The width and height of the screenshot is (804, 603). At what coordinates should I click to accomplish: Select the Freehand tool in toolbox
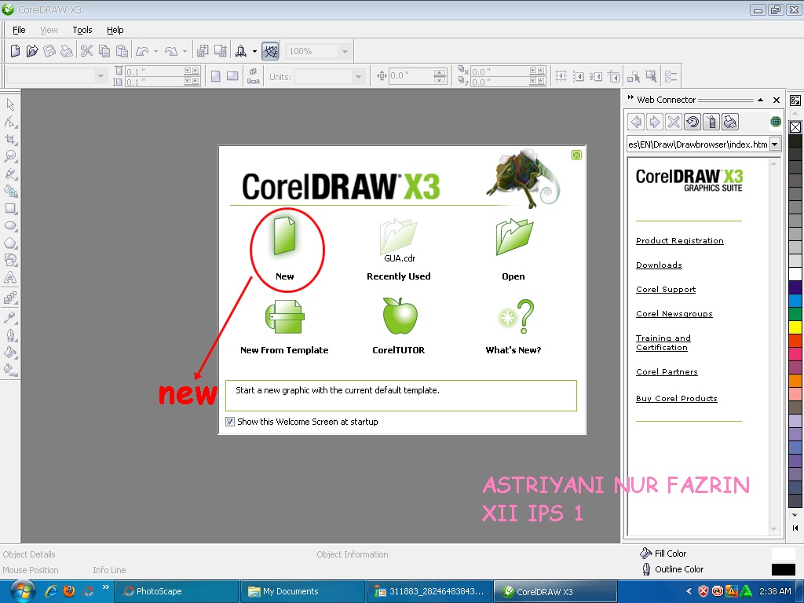coord(10,174)
